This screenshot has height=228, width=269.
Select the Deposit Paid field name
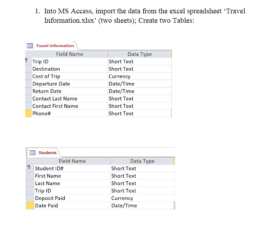(x=72, y=198)
